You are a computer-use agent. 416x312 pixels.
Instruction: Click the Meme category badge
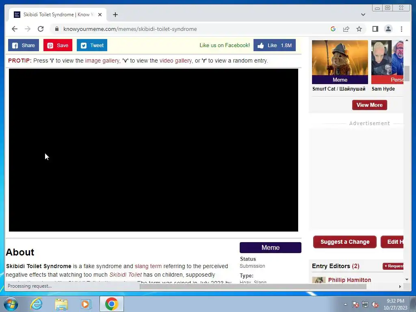(x=270, y=247)
